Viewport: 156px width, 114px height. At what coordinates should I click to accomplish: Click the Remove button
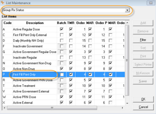click(143, 31)
